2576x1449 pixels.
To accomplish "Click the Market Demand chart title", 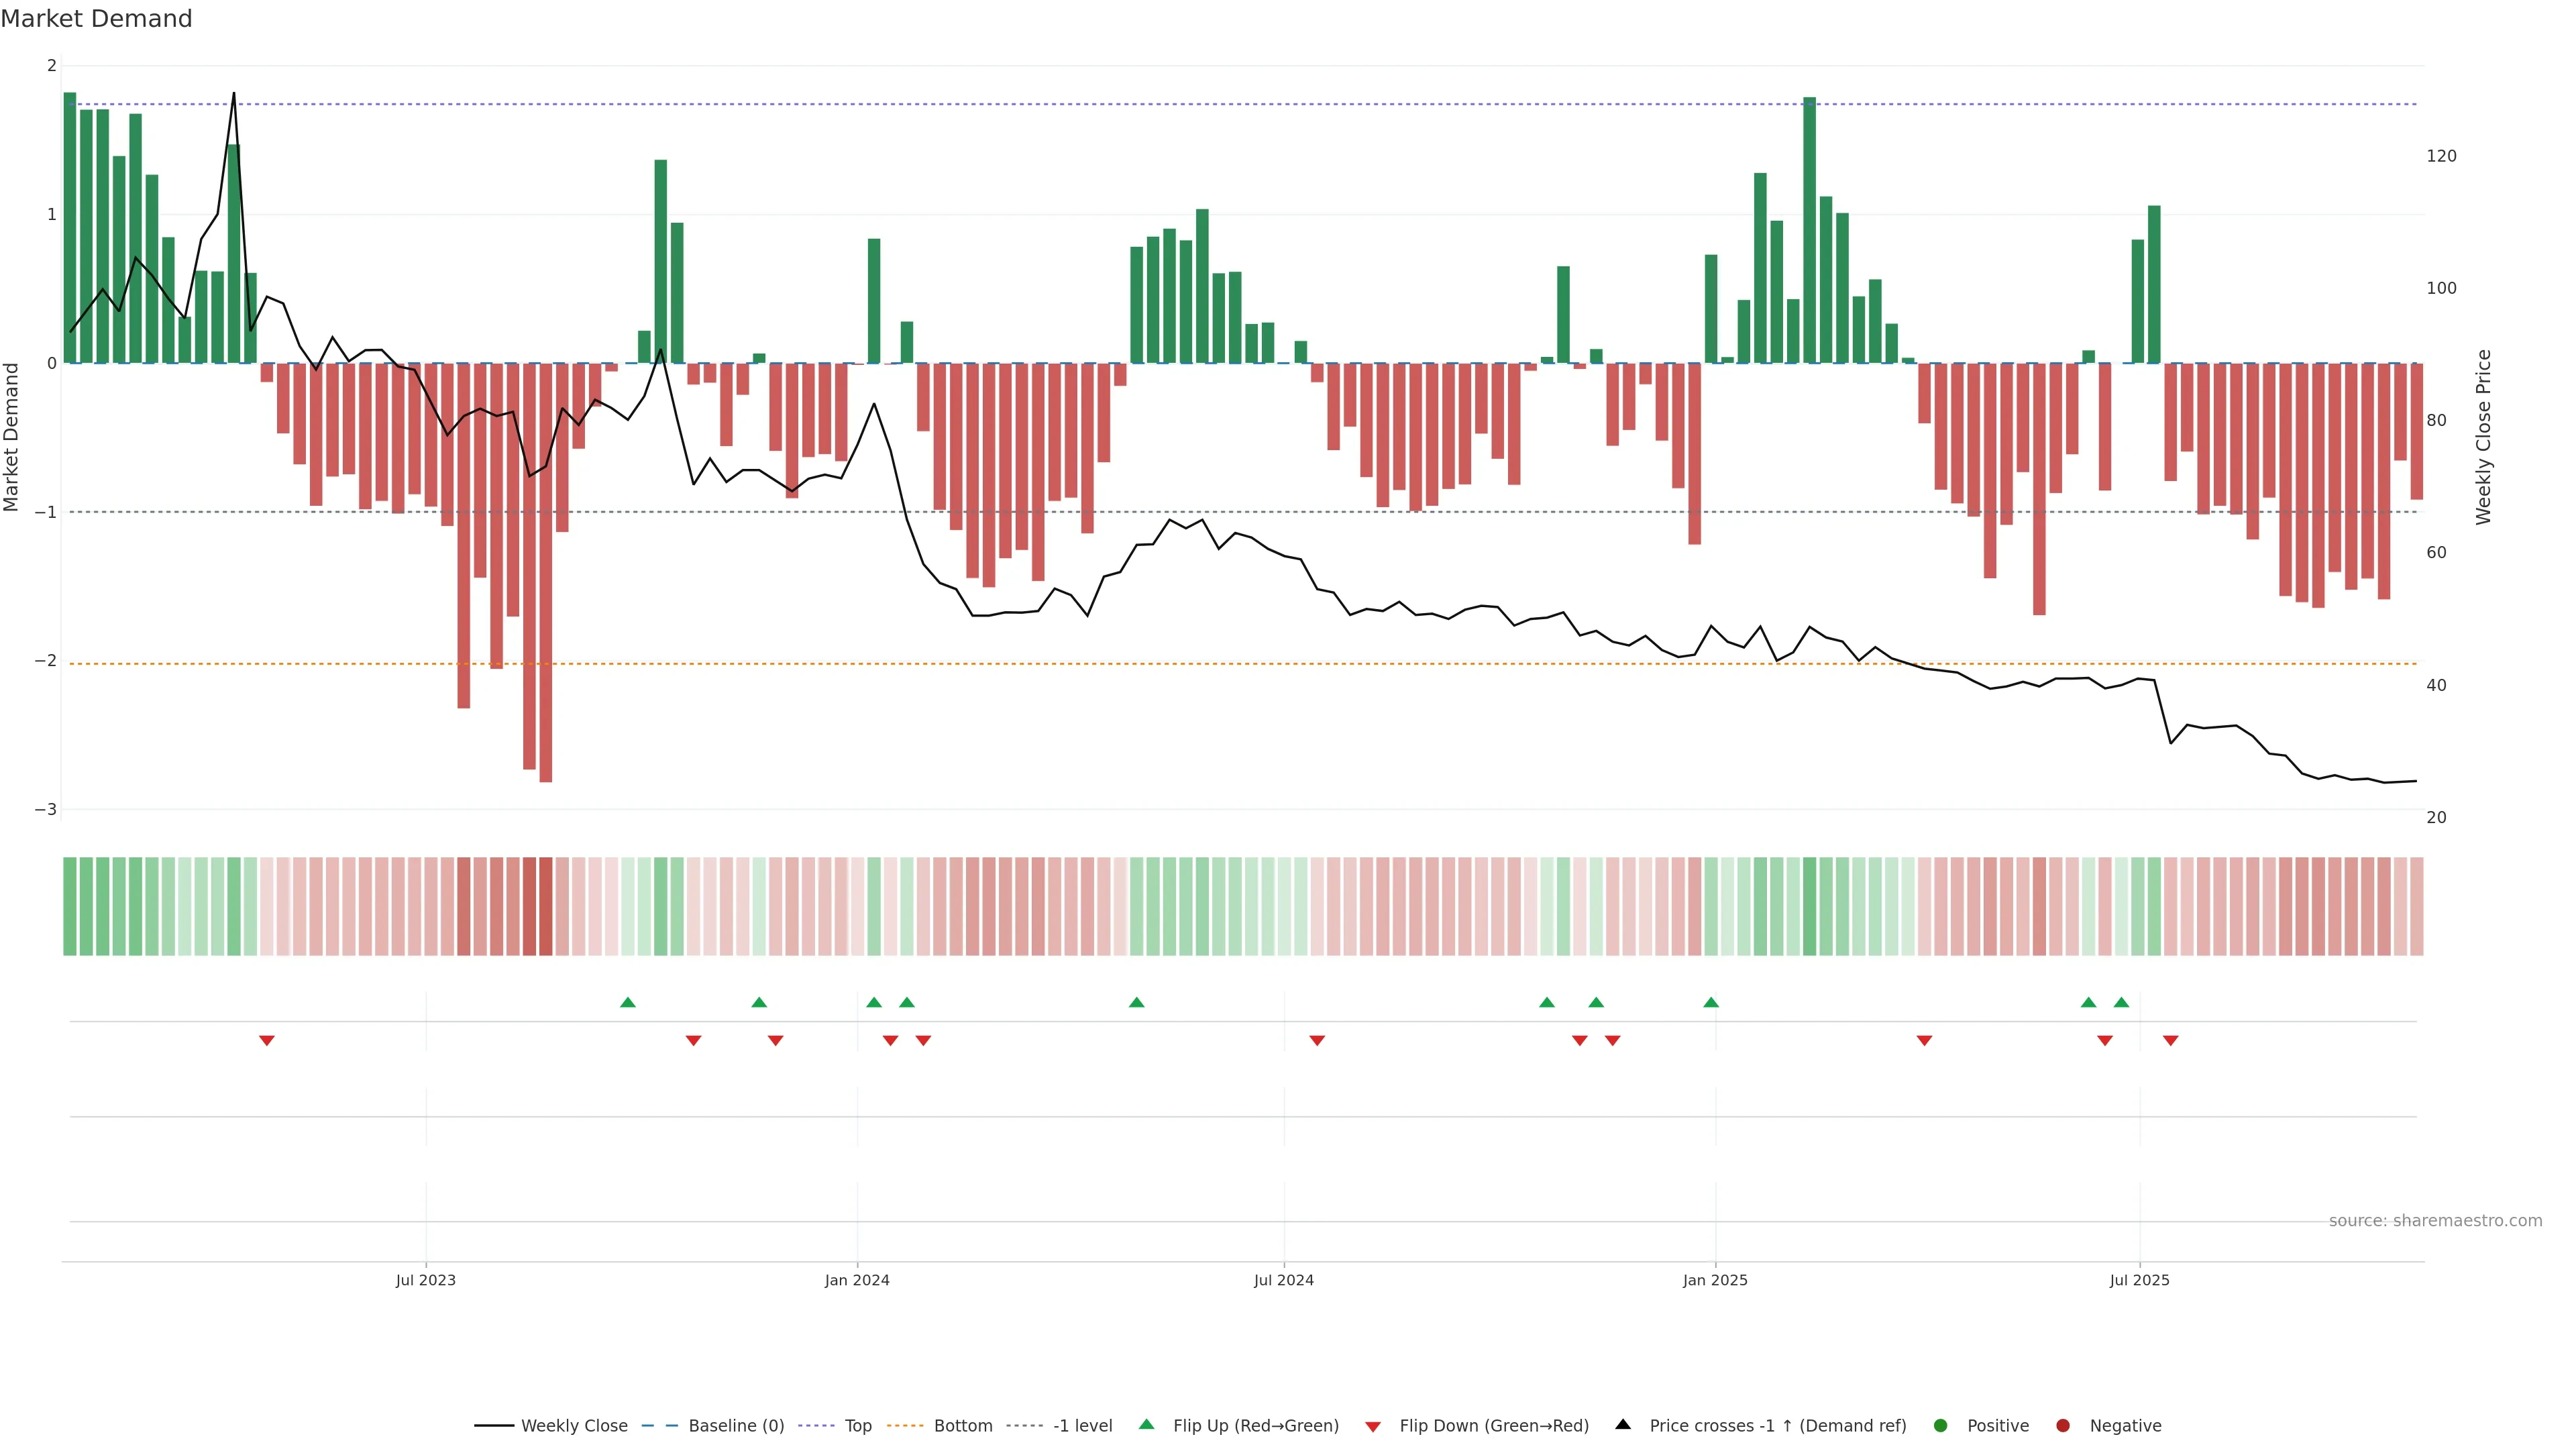I will [96, 19].
